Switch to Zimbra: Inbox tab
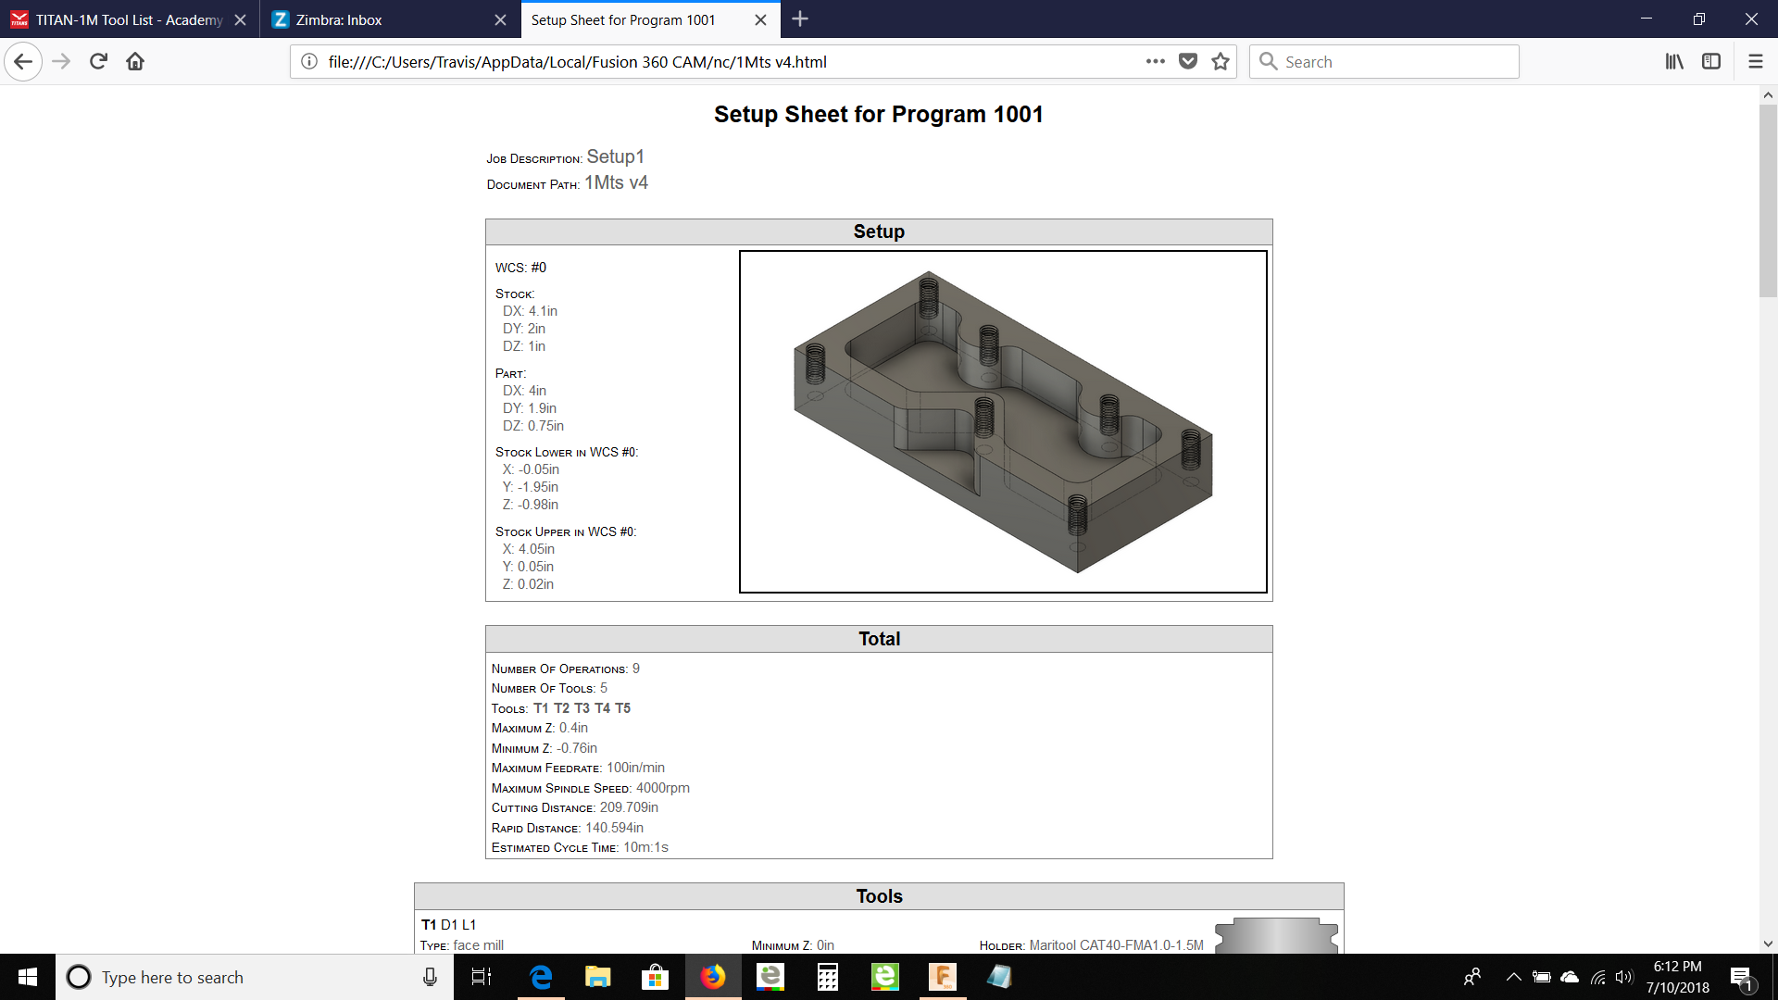Viewport: 1778px width, 1000px height. pyautogui.click(x=370, y=19)
